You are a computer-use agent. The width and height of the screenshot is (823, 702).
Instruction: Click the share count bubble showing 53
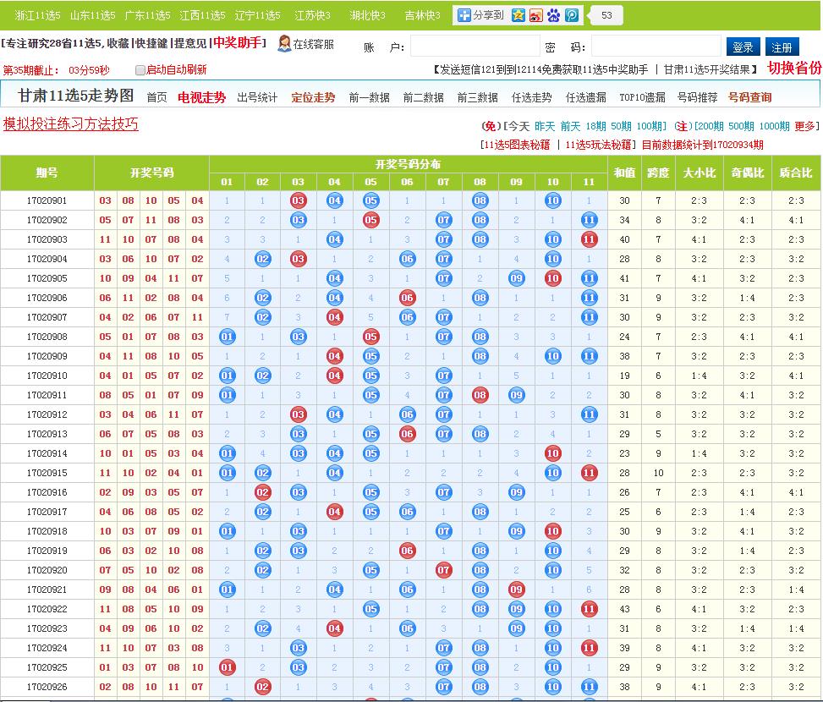[x=605, y=15]
